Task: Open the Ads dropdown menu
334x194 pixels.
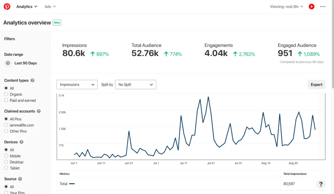Action: 50,7
